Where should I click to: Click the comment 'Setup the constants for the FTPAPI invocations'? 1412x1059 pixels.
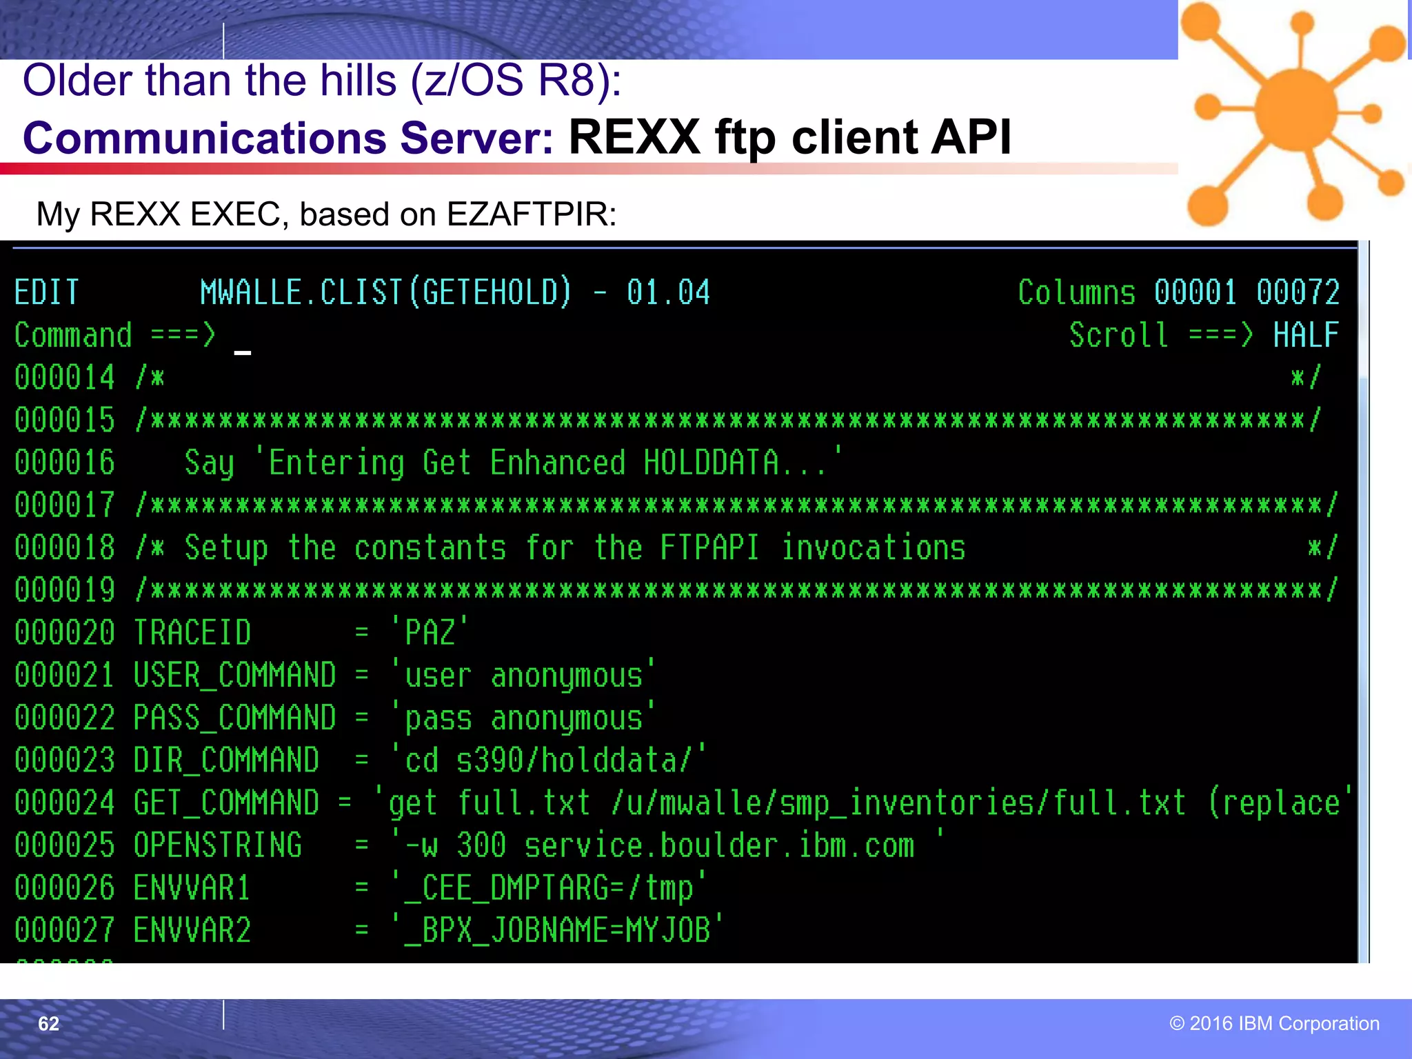point(575,548)
